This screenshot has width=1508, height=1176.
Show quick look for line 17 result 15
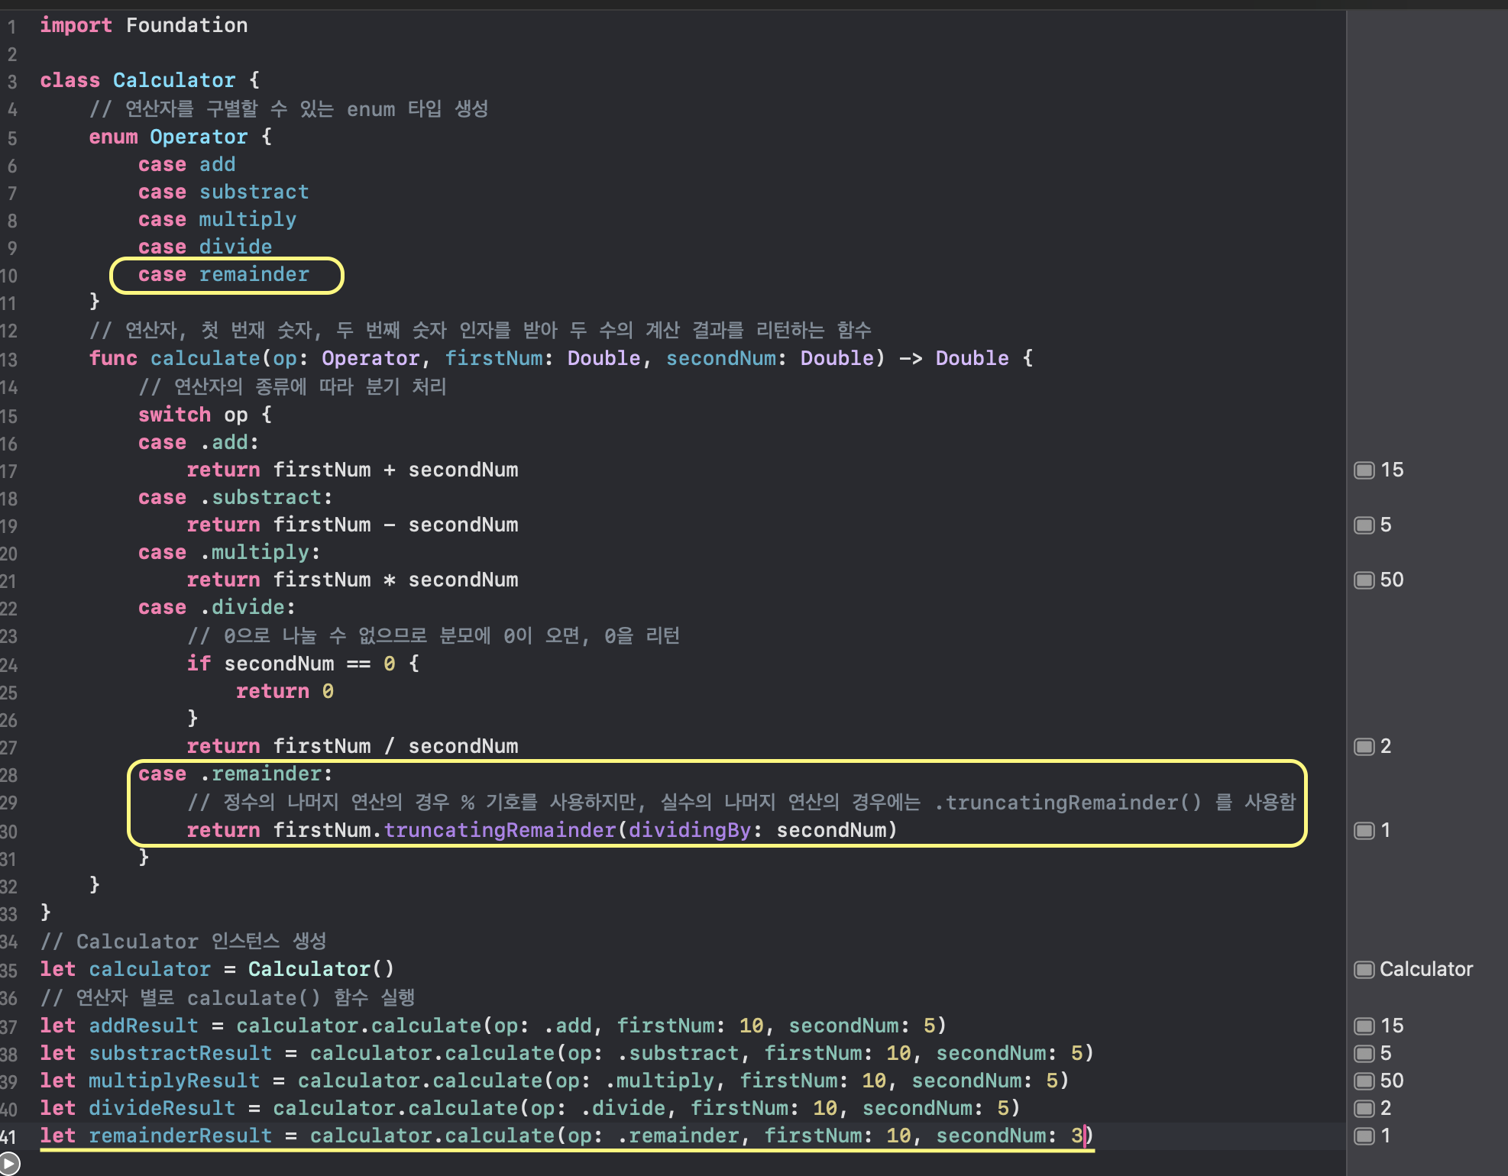1364,470
